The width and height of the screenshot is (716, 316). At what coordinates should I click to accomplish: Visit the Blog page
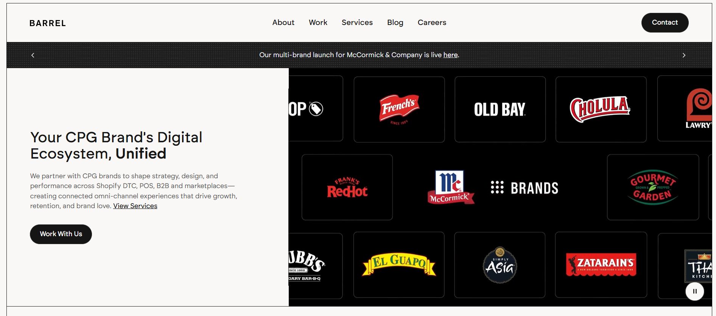(x=395, y=22)
